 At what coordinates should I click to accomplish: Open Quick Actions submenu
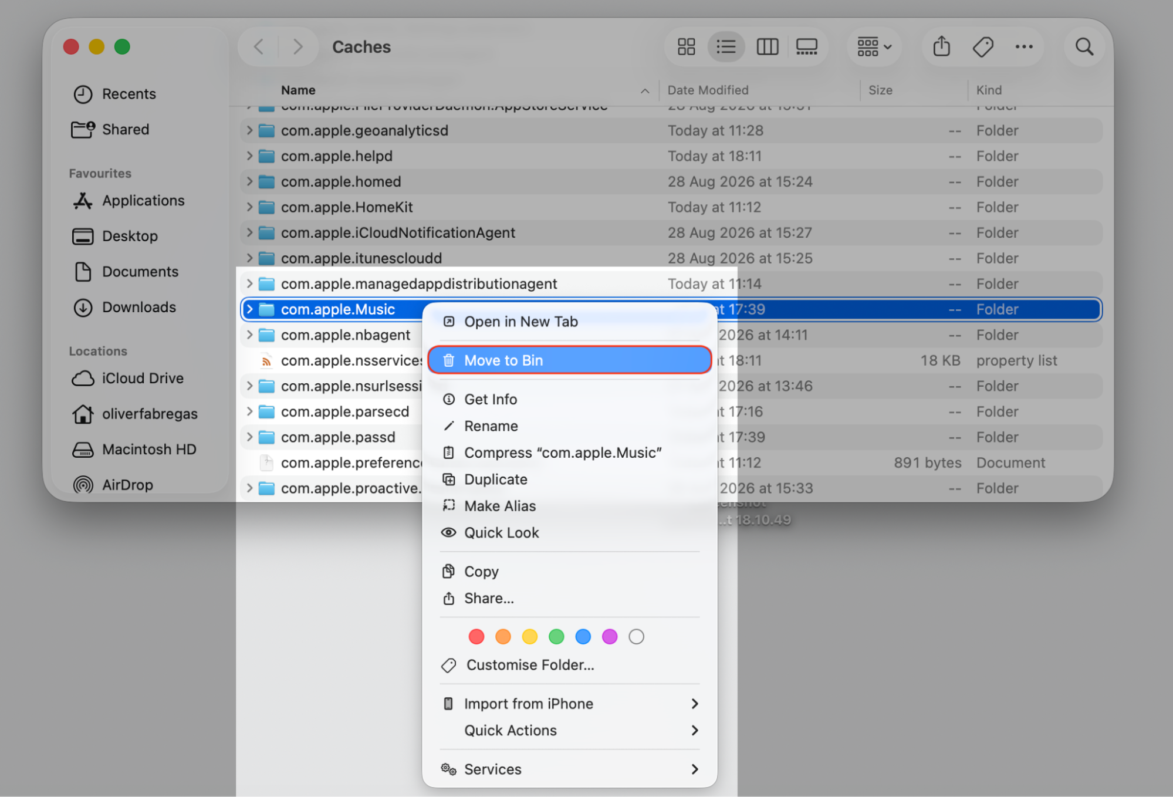tap(569, 731)
